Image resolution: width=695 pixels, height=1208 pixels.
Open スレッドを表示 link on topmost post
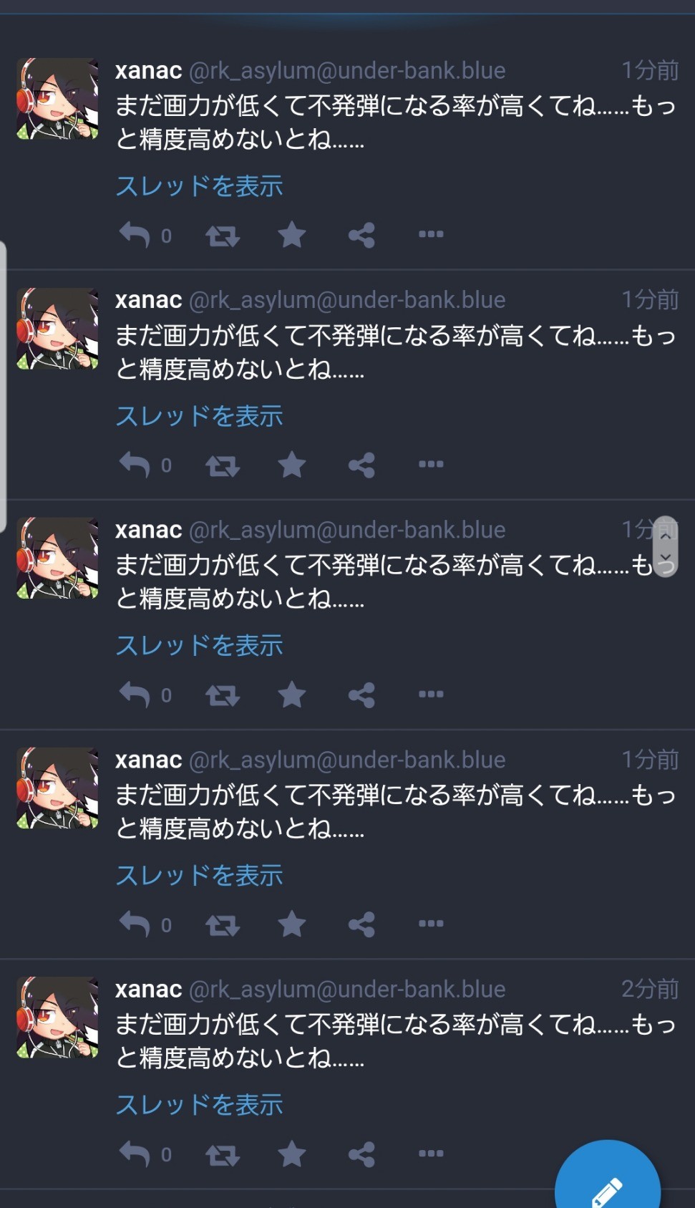(x=200, y=186)
